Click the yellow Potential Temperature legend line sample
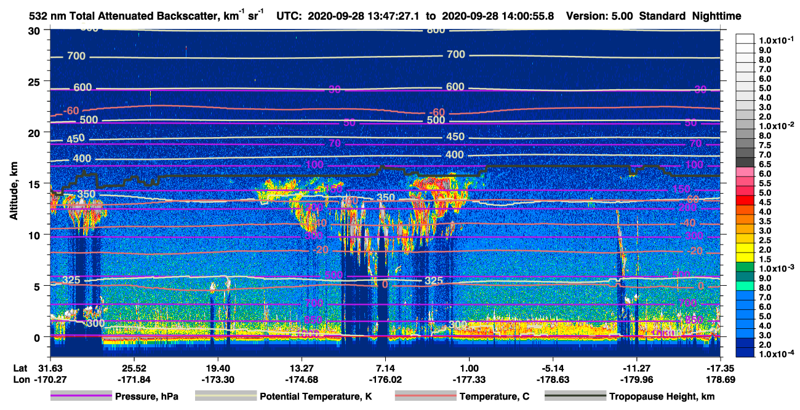 point(226,396)
